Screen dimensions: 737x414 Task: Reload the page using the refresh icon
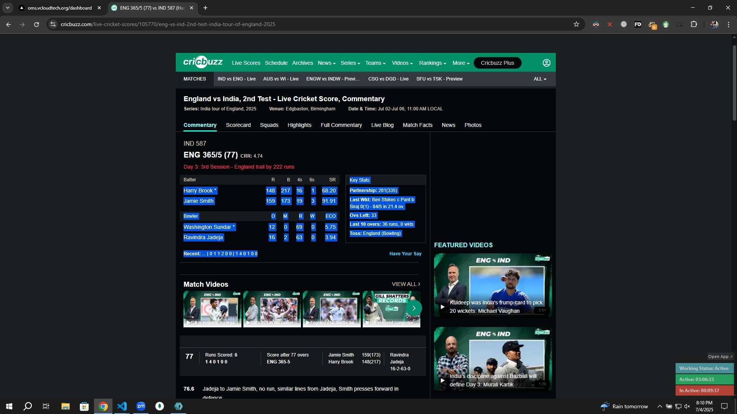coord(36,24)
